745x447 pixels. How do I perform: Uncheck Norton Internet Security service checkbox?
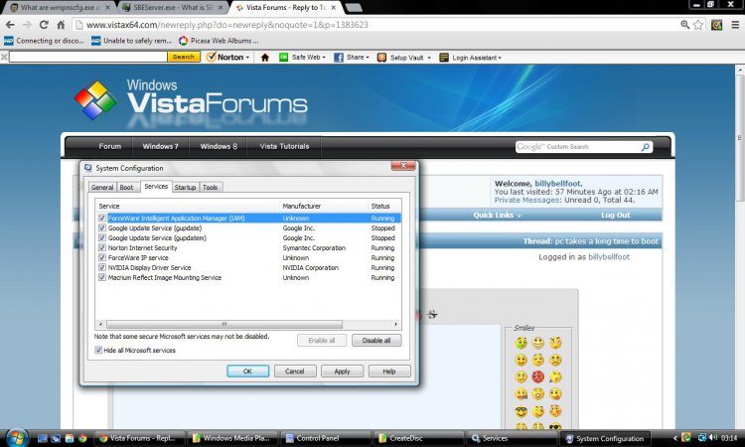click(102, 248)
